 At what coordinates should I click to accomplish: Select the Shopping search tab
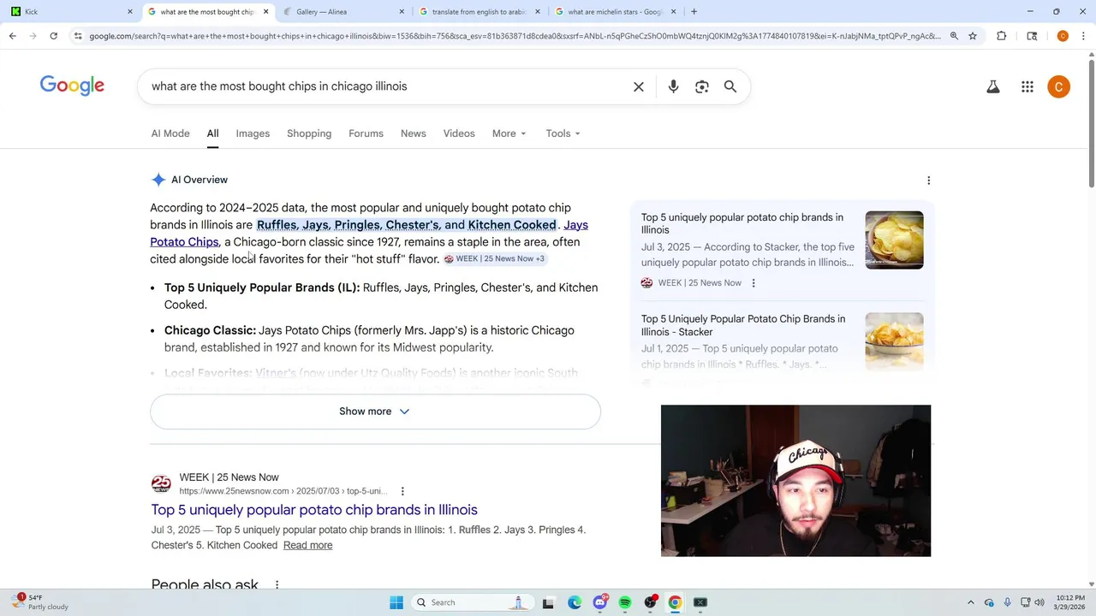tap(309, 133)
